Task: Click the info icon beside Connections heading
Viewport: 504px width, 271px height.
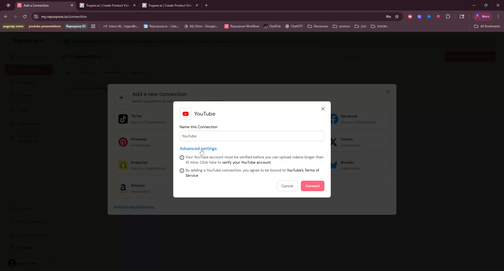Action: pyautogui.click(x=106, y=57)
